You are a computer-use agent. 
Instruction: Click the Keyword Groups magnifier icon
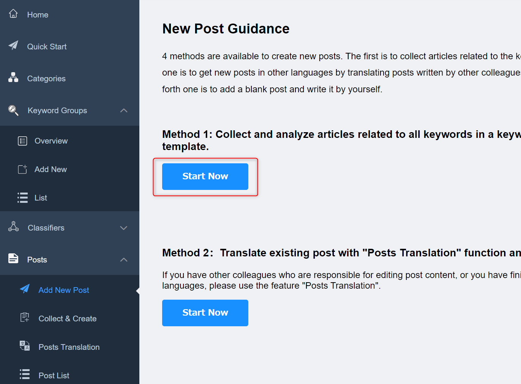point(13,110)
